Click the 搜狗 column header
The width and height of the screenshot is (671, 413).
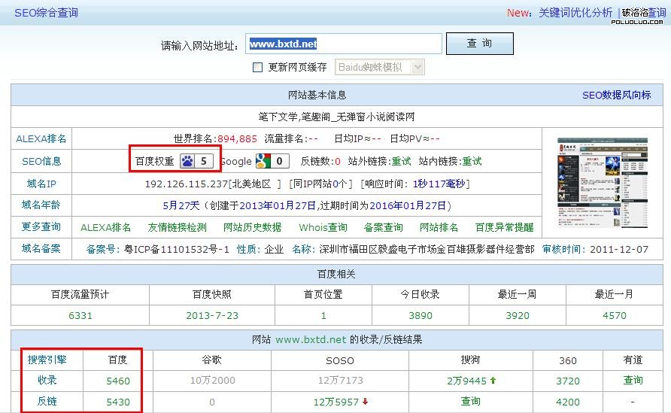coord(470,360)
